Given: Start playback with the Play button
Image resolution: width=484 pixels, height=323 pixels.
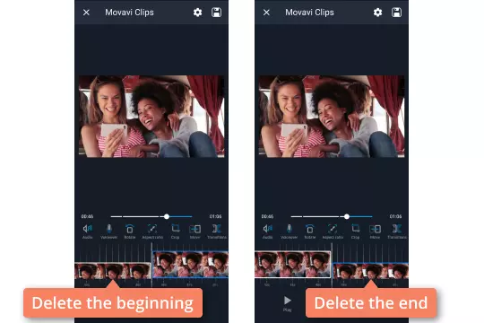Looking at the screenshot, I should click(x=288, y=303).
